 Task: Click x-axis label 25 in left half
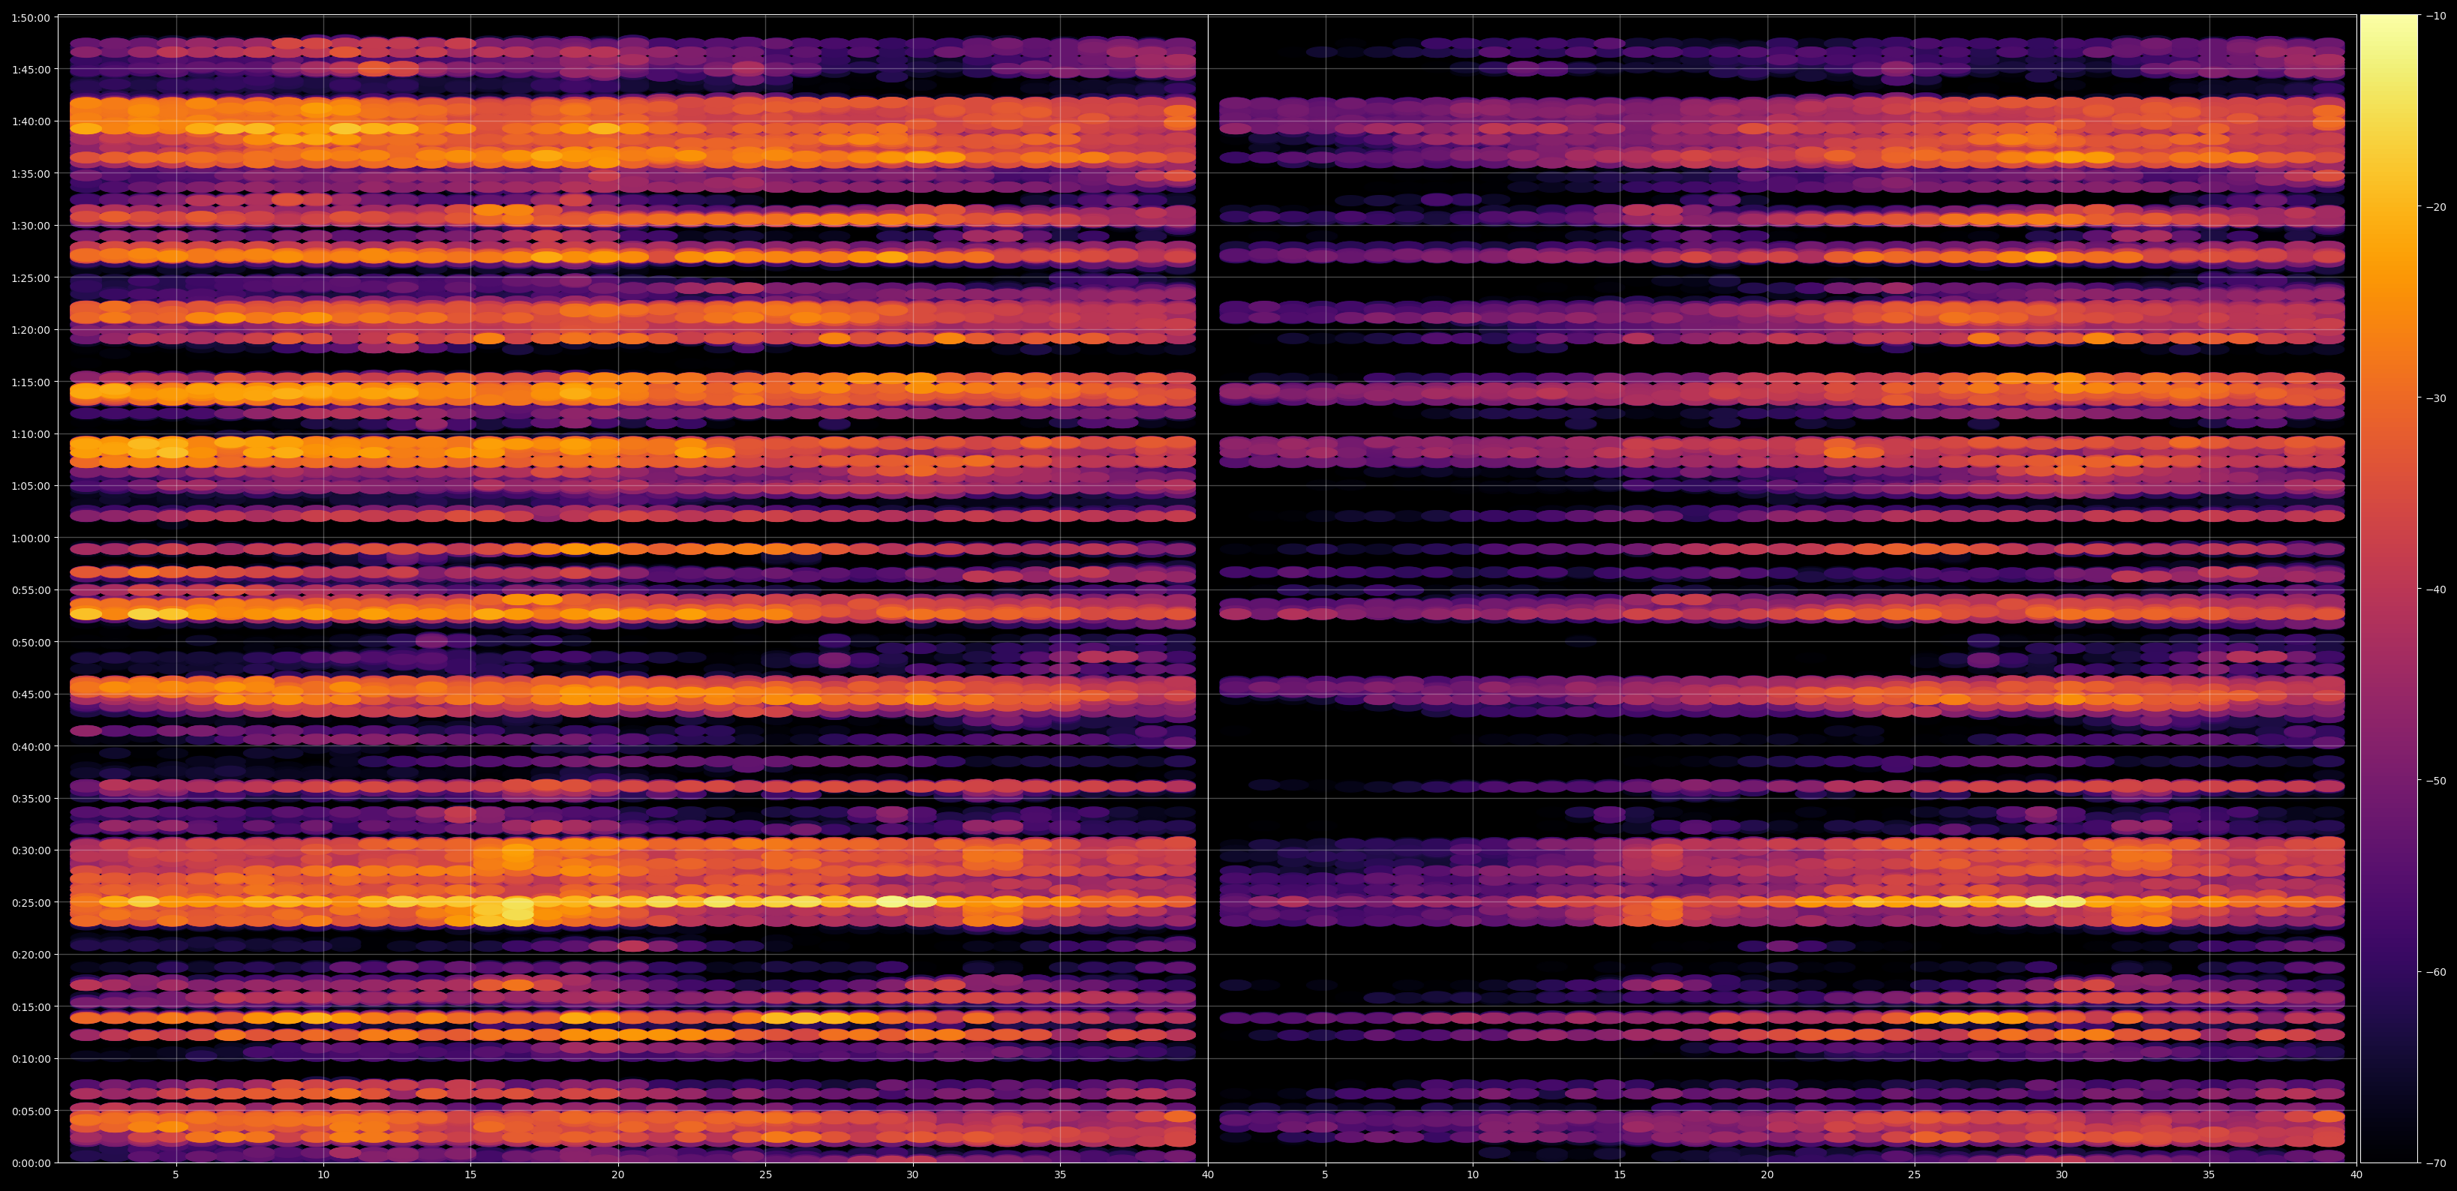(x=765, y=1174)
